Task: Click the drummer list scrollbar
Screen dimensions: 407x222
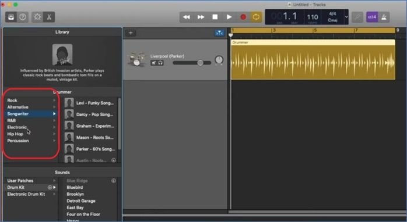Action: 120,124
